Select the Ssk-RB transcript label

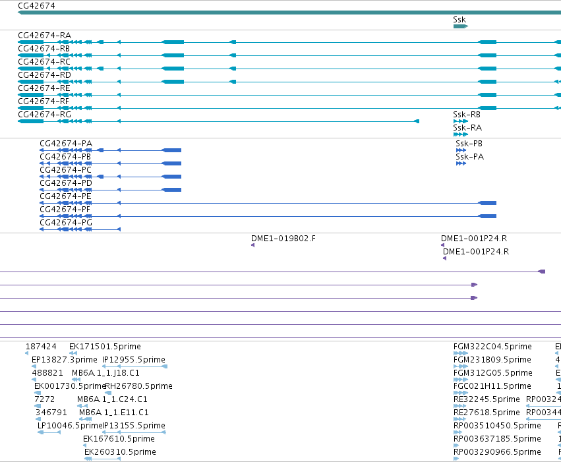[x=467, y=115]
